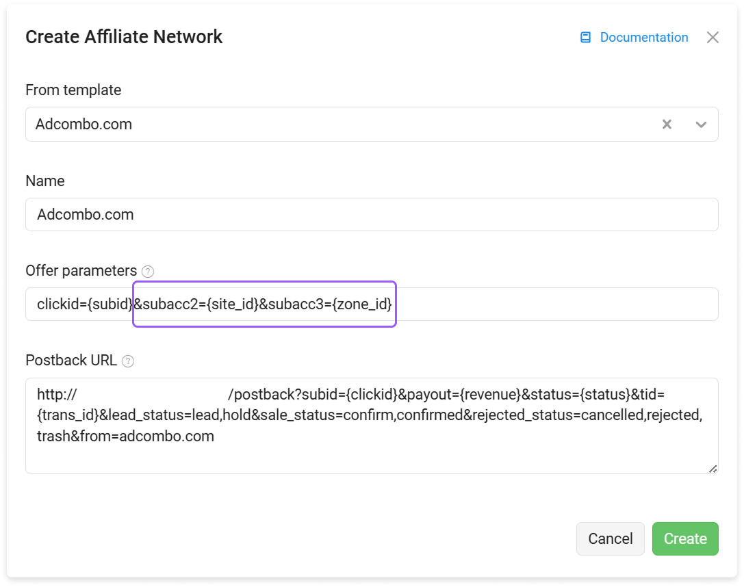The width and height of the screenshot is (744, 587).
Task: Expand the From template dropdown chevron
Action: click(701, 125)
